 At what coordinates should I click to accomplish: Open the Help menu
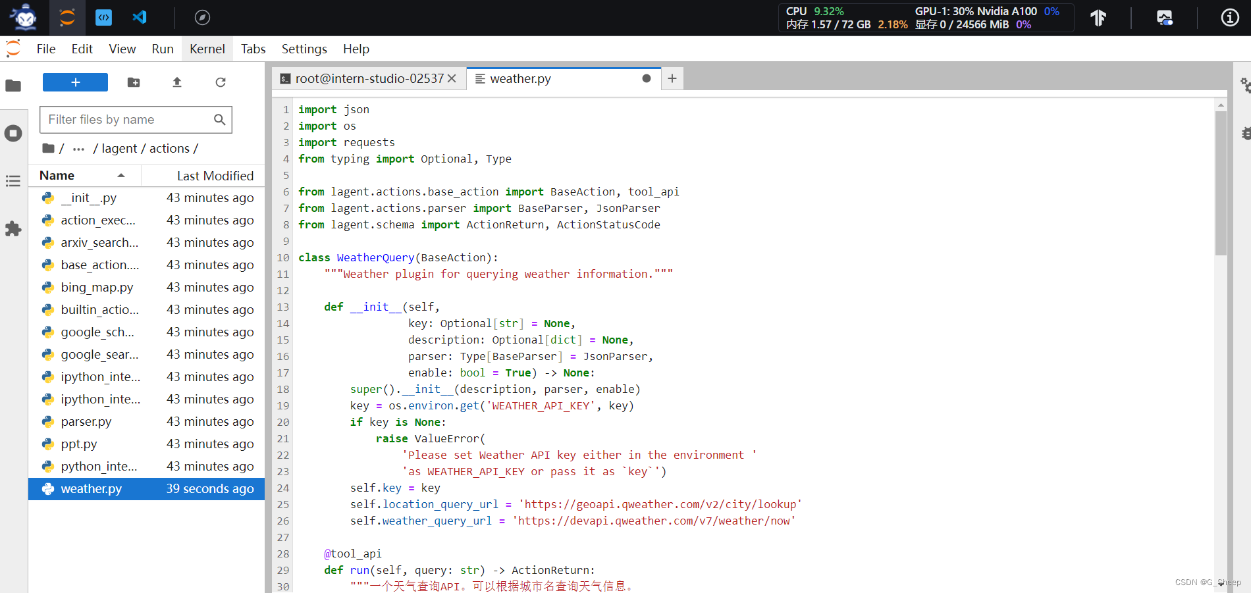[x=356, y=49]
